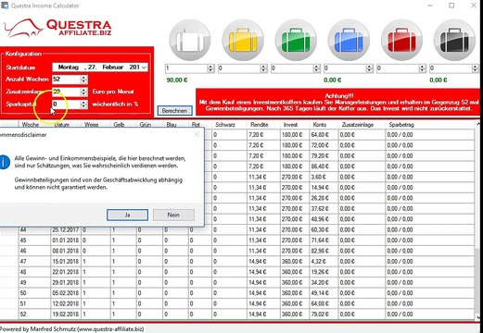Click the powered-by quest­ra-affiliate.biz status text
This screenshot has width=483, height=333.
point(71,329)
